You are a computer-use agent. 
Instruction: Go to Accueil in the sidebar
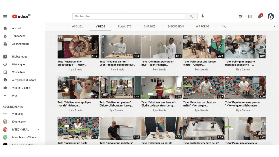17,28
